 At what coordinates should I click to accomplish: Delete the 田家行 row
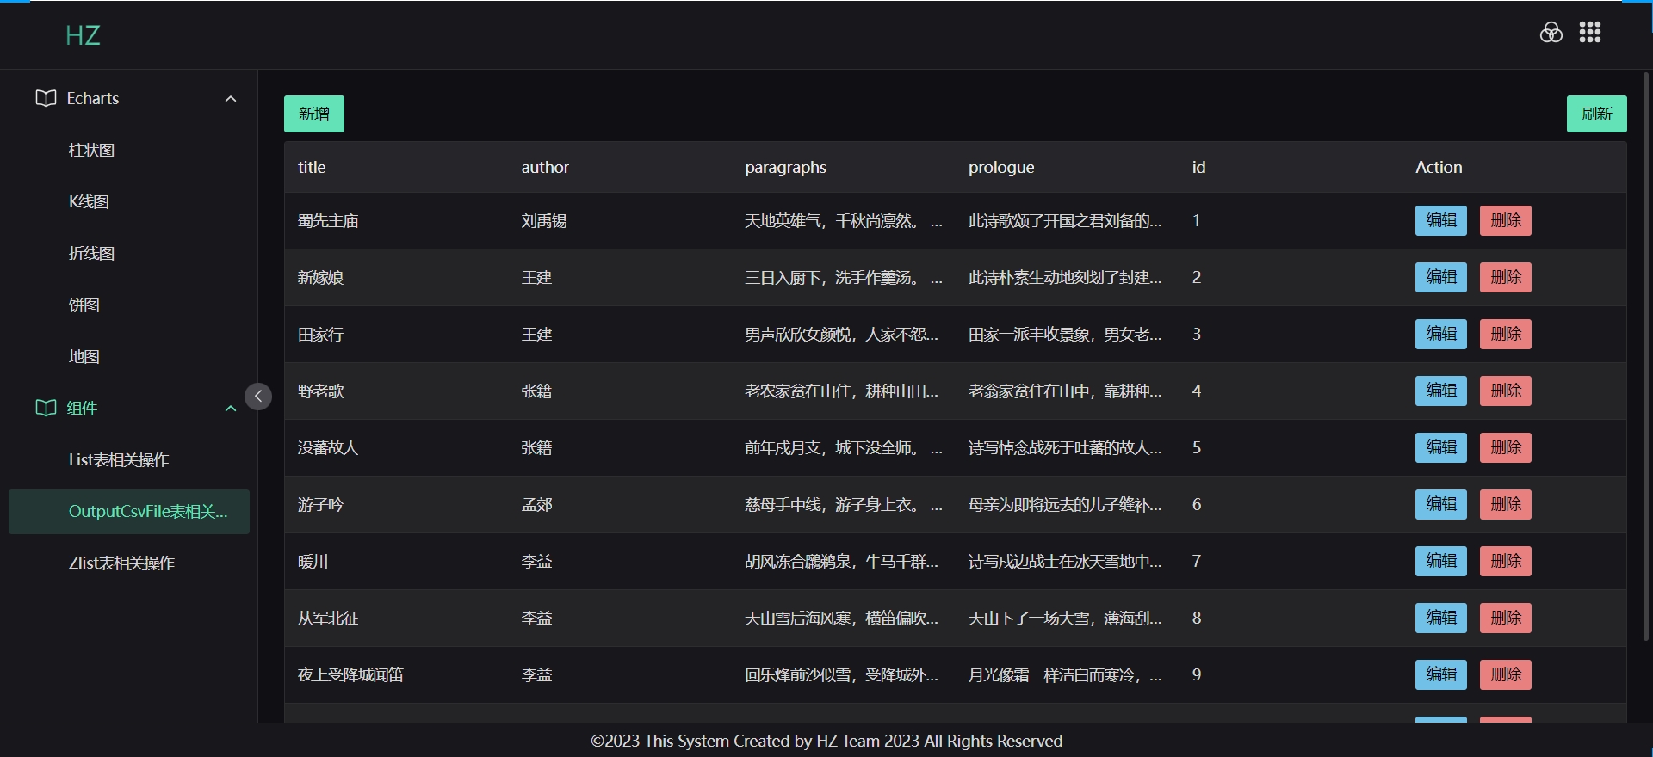[1506, 334]
